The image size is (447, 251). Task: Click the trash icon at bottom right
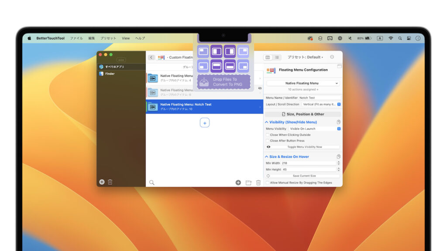click(x=258, y=183)
